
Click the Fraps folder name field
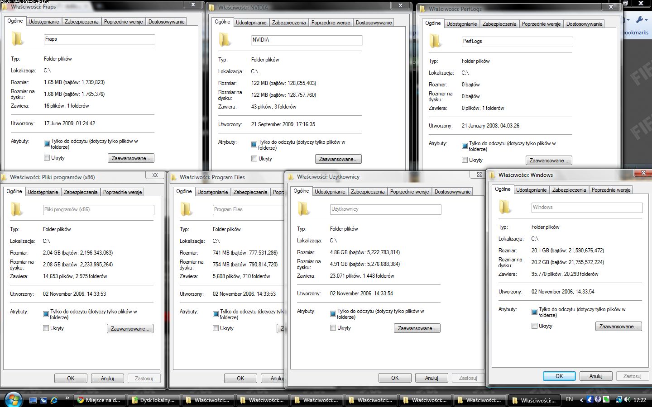99,39
